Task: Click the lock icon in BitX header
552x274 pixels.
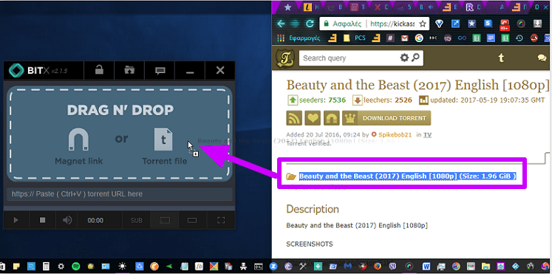Action: pyautogui.click(x=99, y=70)
